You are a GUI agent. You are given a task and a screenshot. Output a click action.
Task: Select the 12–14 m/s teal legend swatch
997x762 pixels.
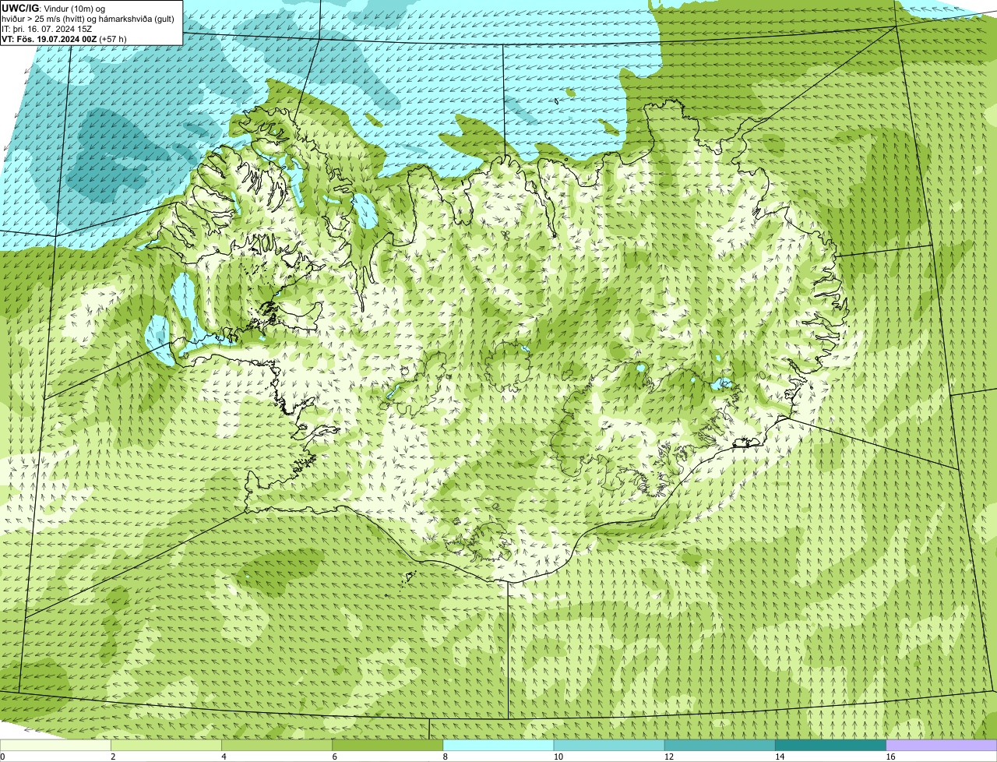720,746
